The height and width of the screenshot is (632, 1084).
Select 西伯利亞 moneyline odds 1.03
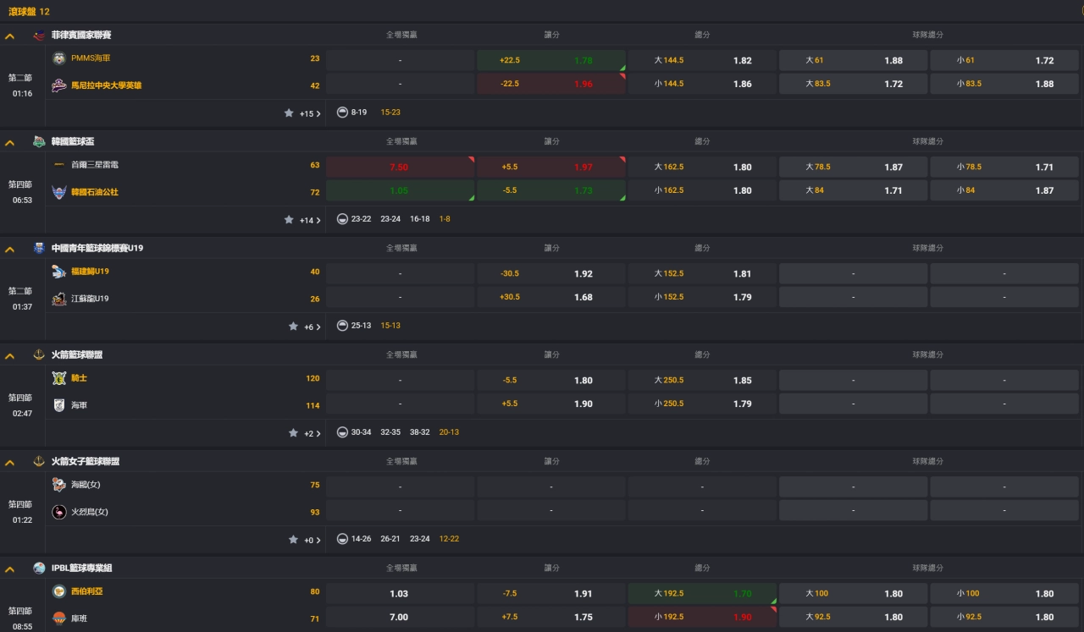(x=400, y=593)
